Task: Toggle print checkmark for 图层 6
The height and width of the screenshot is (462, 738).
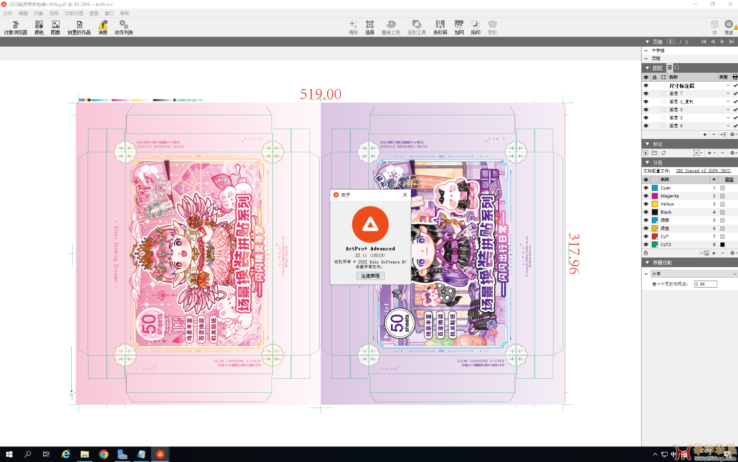Action: 735,126
